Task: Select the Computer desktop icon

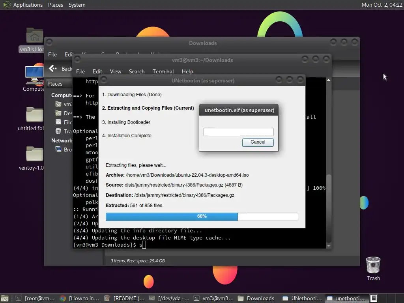Action: click(34, 75)
